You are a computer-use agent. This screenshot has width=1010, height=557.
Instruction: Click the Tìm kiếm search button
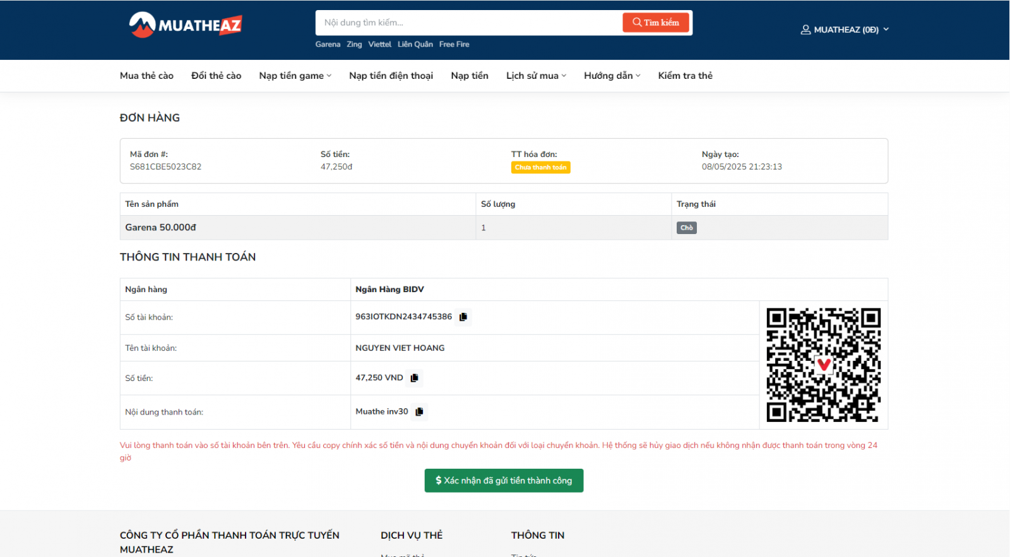[656, 23]
